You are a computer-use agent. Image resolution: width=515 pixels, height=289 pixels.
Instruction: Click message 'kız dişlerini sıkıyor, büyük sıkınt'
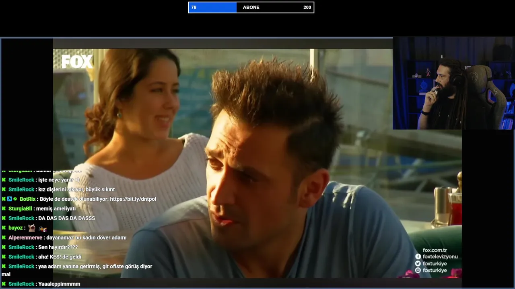pyautogui.click(x=76, y=189)
